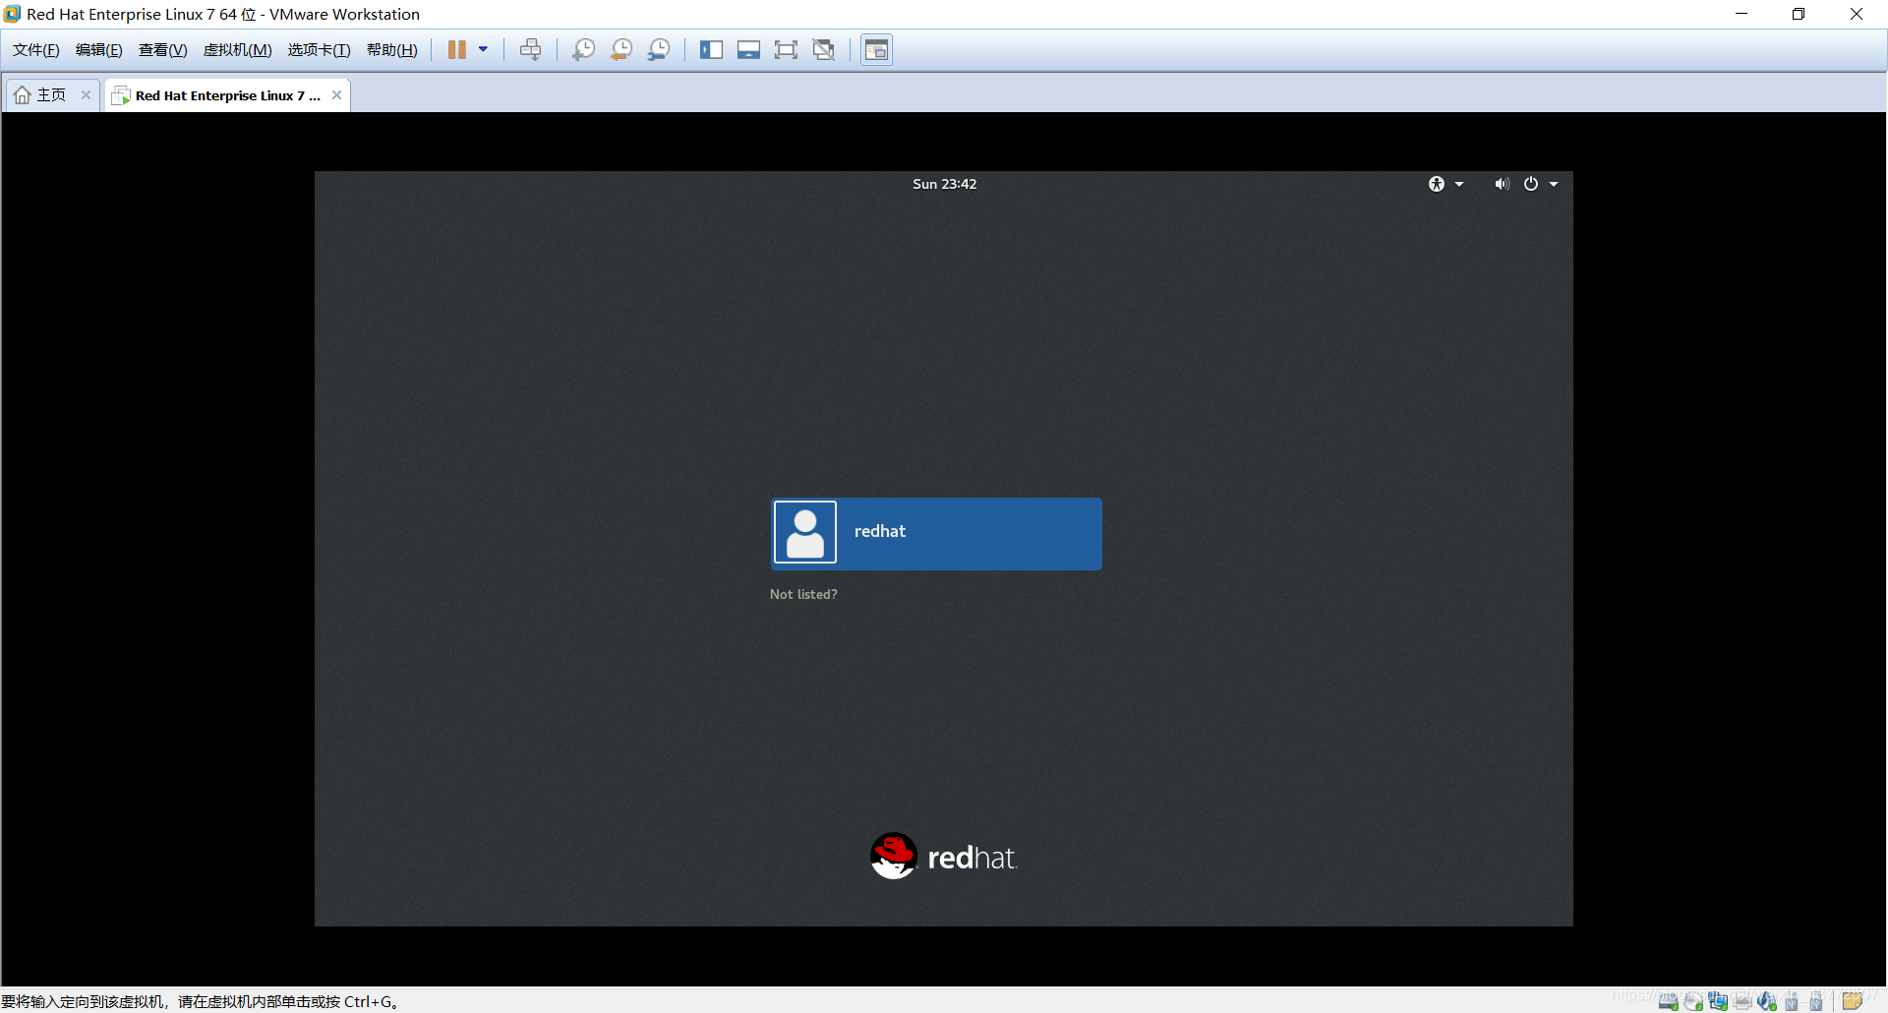1888x1013 pixels.
Task: Click the message log note icon
Action: (x=1853, y=1002)
